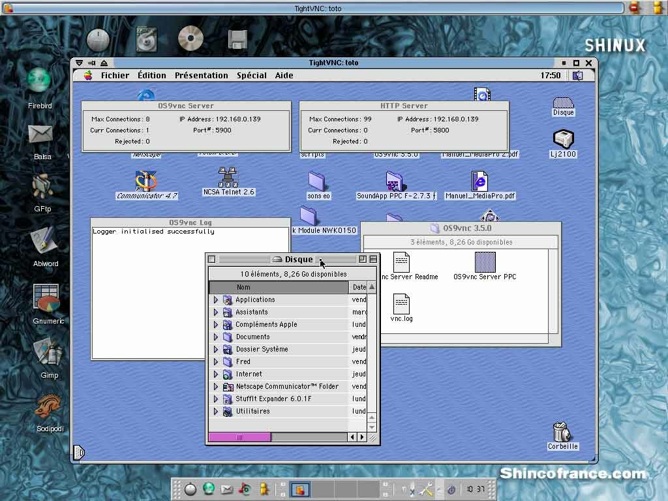Expand the Compléments Apple folder triangle

click(215, 325)
